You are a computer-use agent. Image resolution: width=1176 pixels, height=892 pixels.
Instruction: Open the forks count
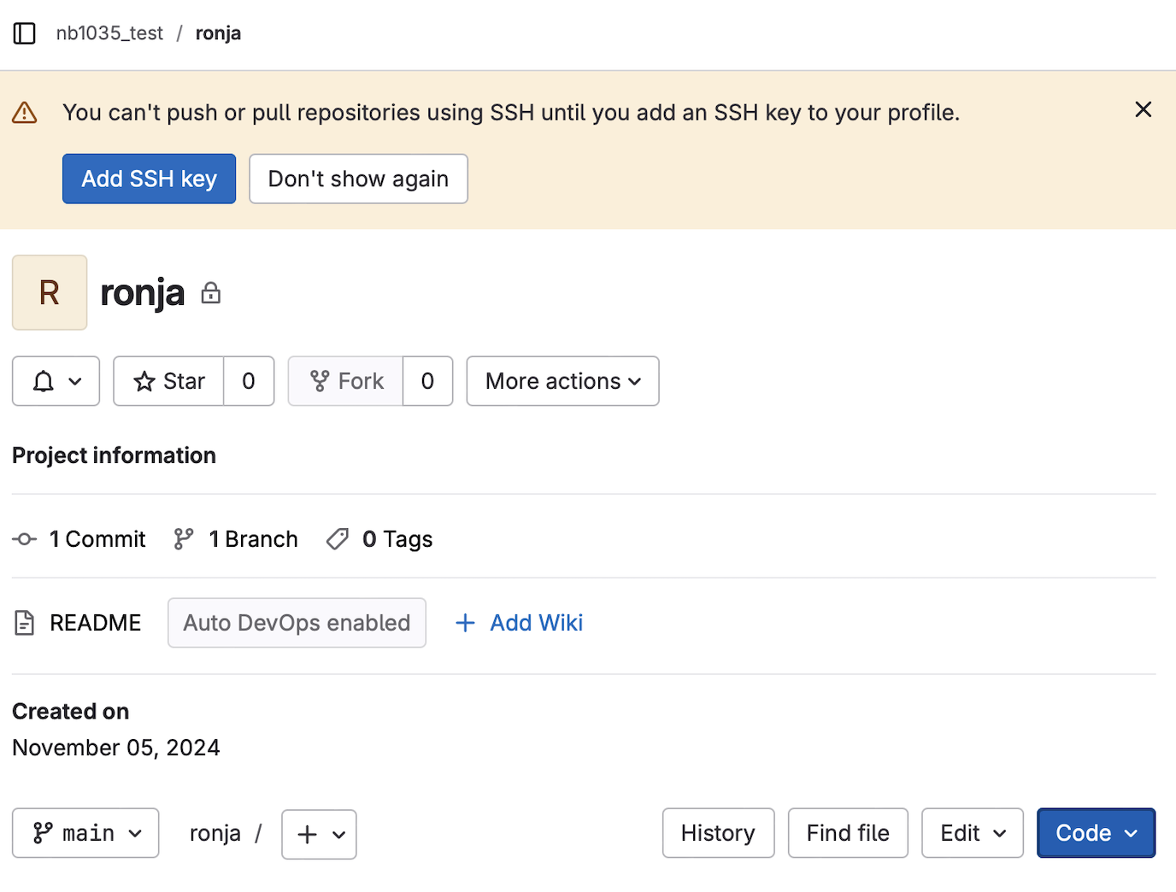427,381
